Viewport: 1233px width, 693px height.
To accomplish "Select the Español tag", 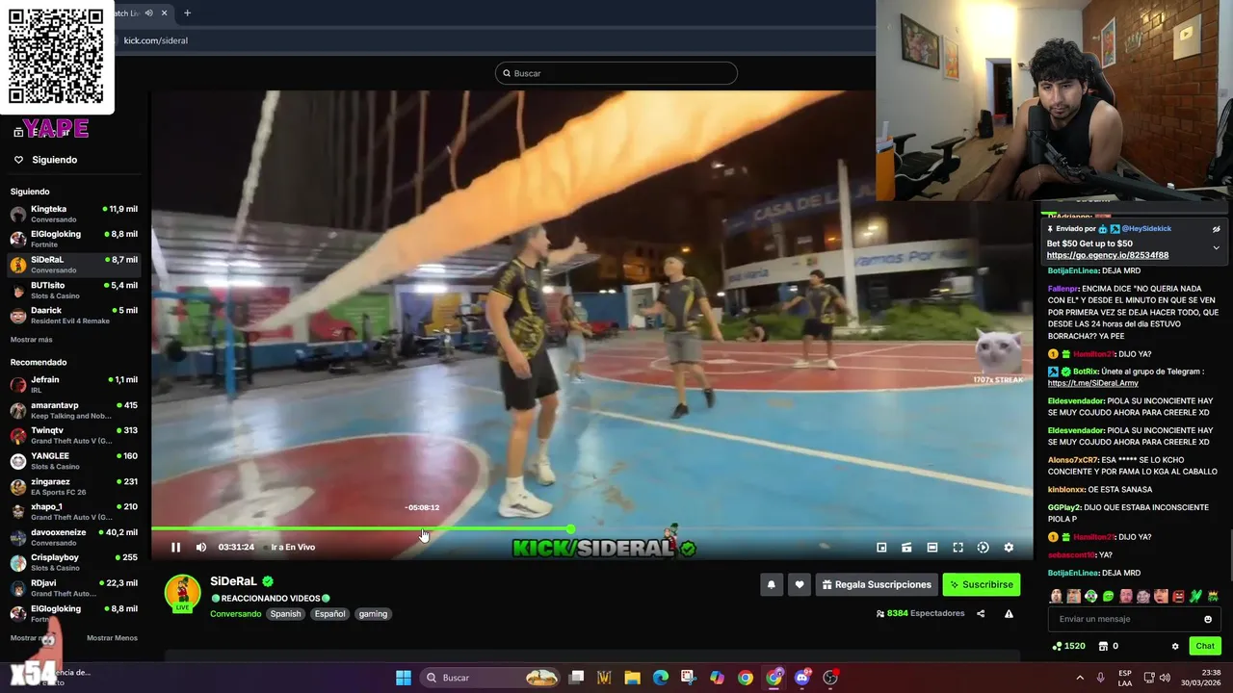I will (x=329, y=614).
